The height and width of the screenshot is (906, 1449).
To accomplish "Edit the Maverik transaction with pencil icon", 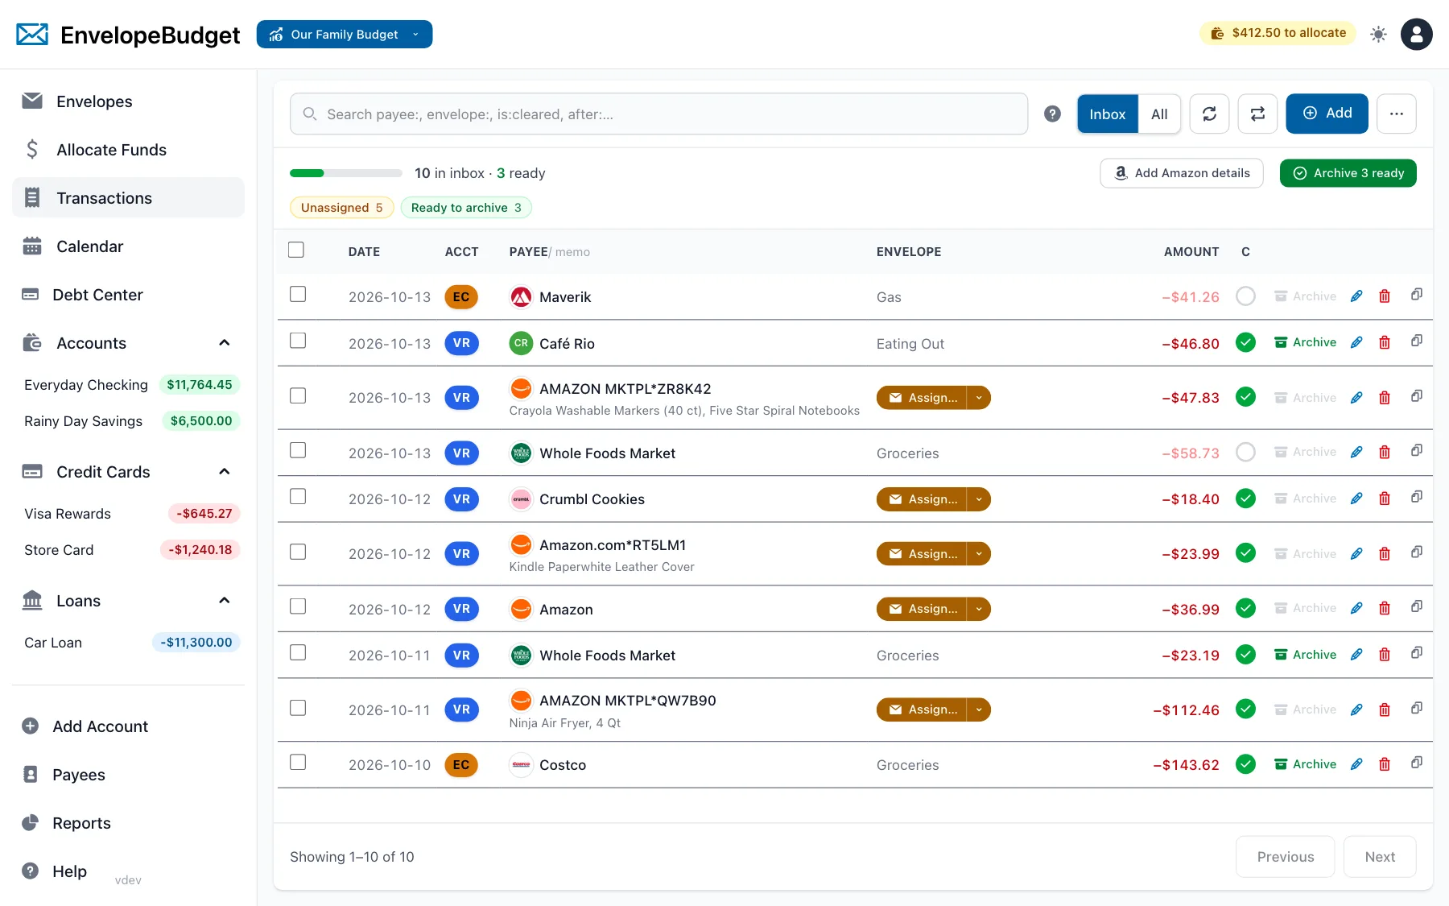I will coord(1356,296).
